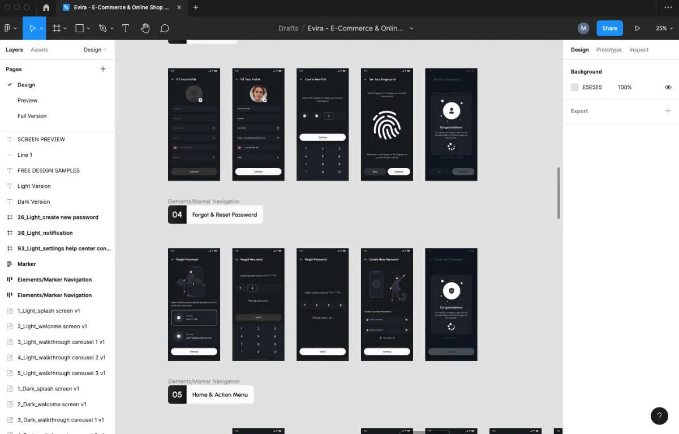
Task: Select the Design page checkmark row
Action: 26,84
